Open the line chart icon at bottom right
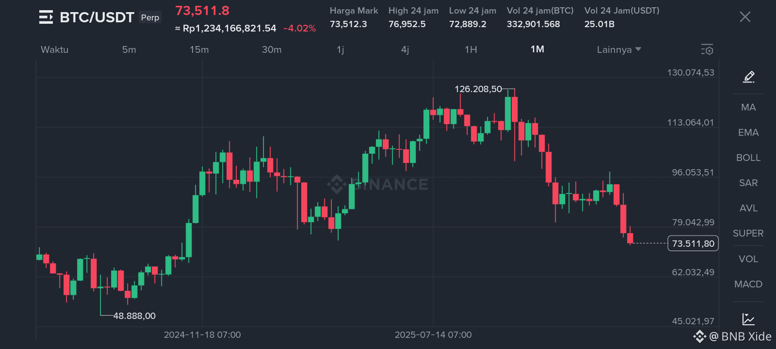 tap(748, 319)
